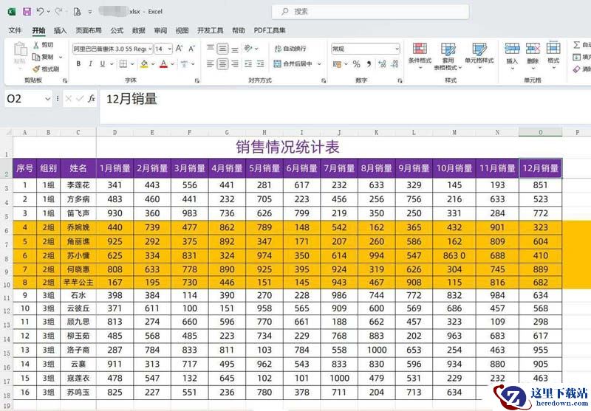Click the Cell Styles (单元格样式) button

point(479,55)
